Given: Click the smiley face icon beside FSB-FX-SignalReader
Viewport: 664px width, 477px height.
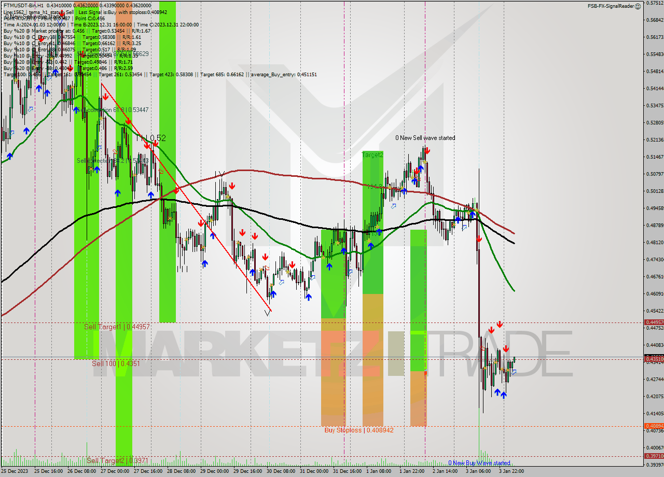Looking at the screenshot, I should pyautogui.click(x=638, y=6).
